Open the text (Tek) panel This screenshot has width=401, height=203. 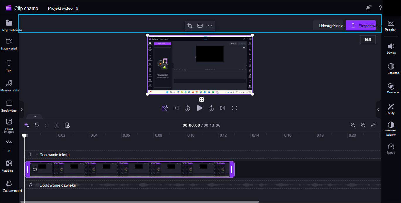coord(9,66)
